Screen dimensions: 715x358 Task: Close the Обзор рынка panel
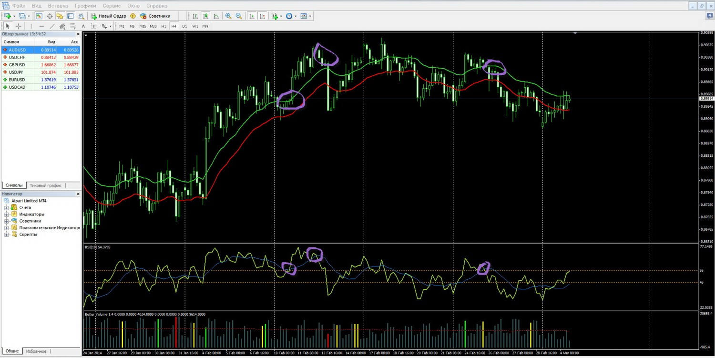click(x=78, y=34)
